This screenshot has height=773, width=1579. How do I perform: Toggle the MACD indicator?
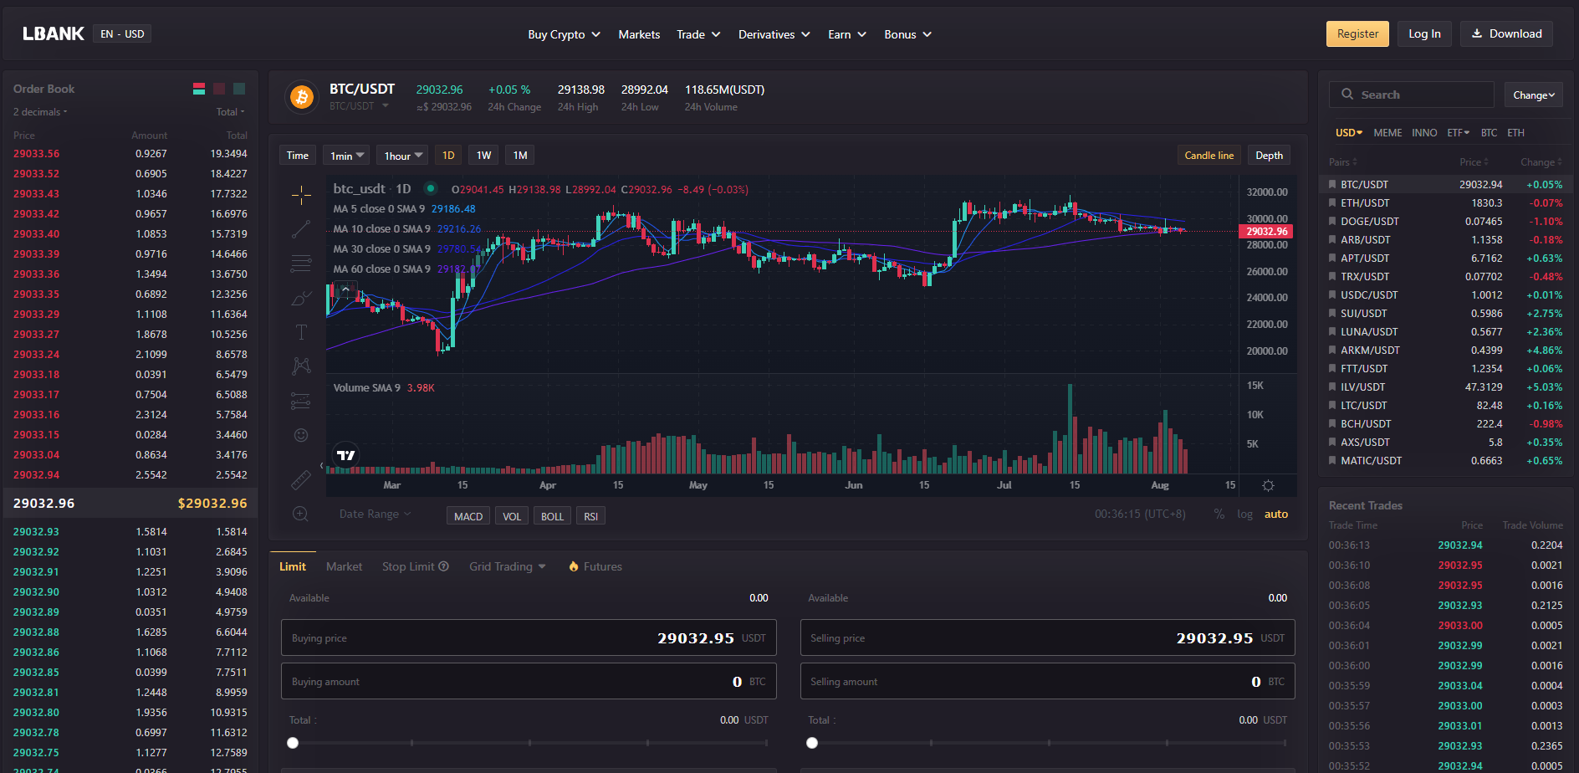(468, 516)
